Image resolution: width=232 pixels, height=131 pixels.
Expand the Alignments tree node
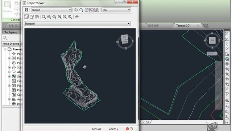(x=9, y=72)
